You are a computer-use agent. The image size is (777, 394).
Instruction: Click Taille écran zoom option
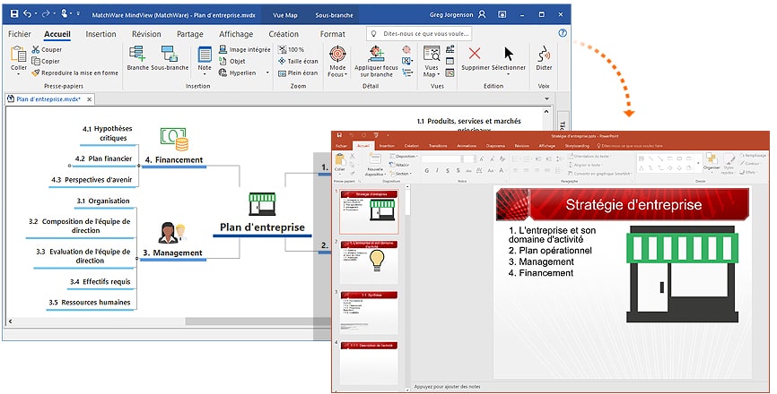pyautogui.click(x=298, y=61)
